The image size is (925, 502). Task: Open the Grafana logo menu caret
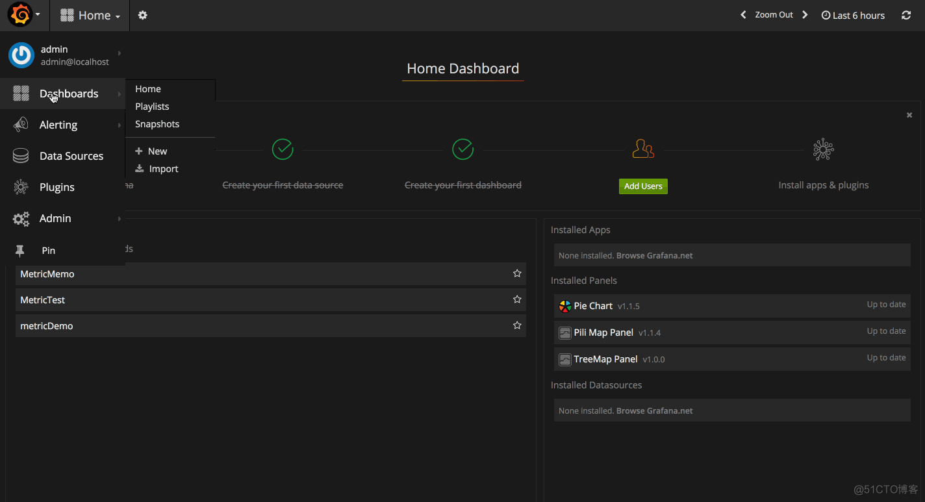(38, 14)
